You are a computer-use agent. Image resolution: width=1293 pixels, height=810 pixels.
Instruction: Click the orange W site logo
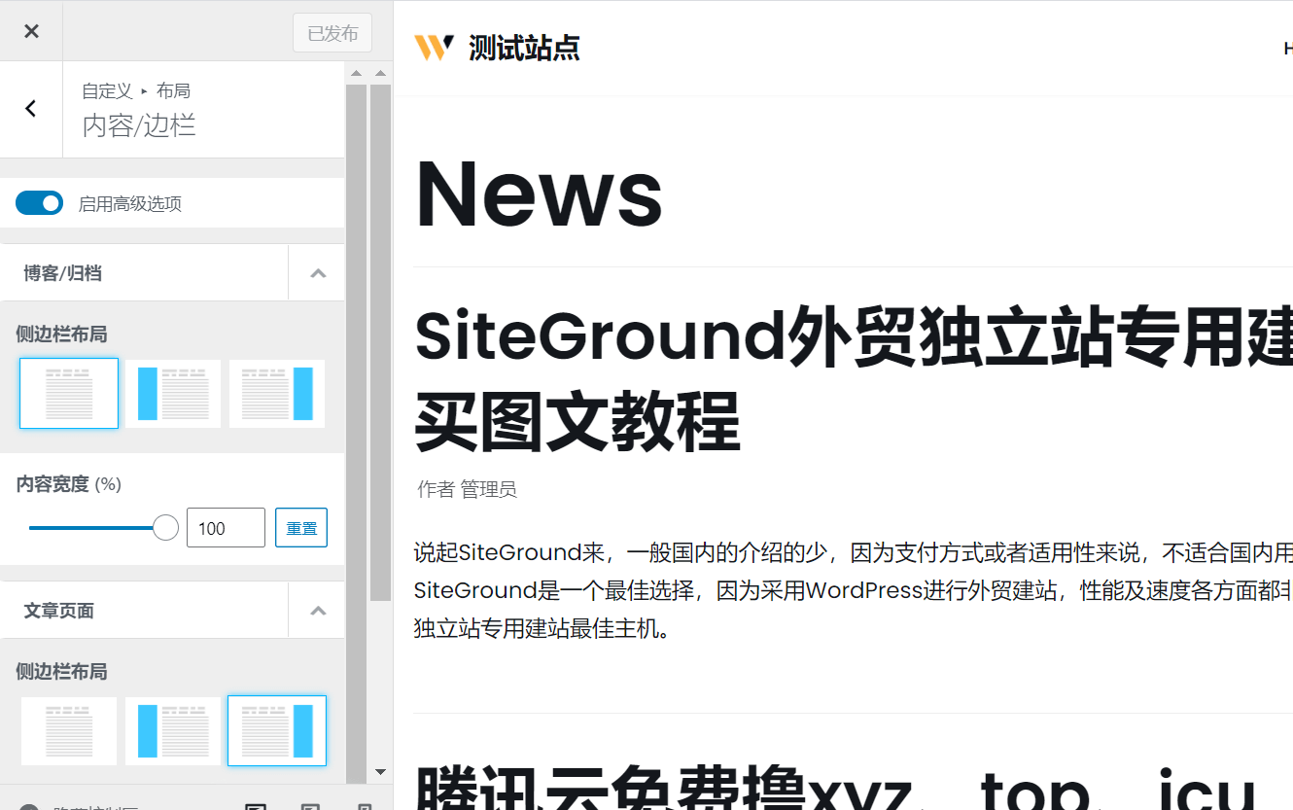[434, 48]
